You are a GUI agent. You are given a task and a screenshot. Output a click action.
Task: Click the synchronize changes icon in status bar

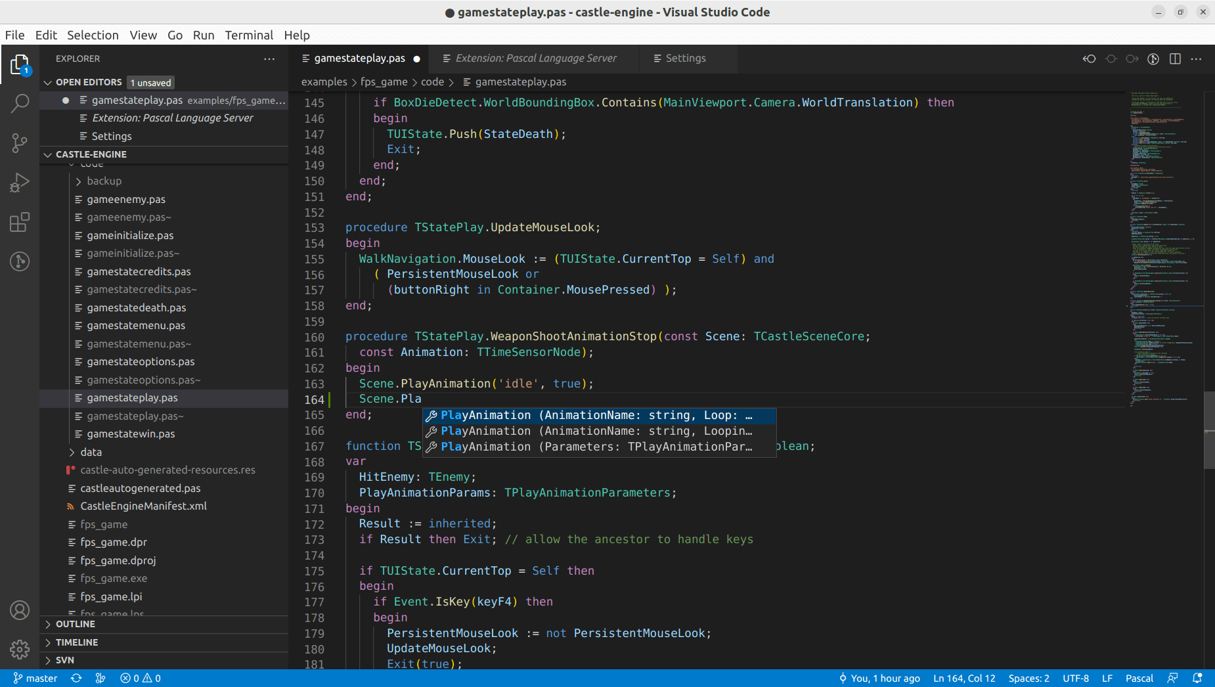point(76,678)
